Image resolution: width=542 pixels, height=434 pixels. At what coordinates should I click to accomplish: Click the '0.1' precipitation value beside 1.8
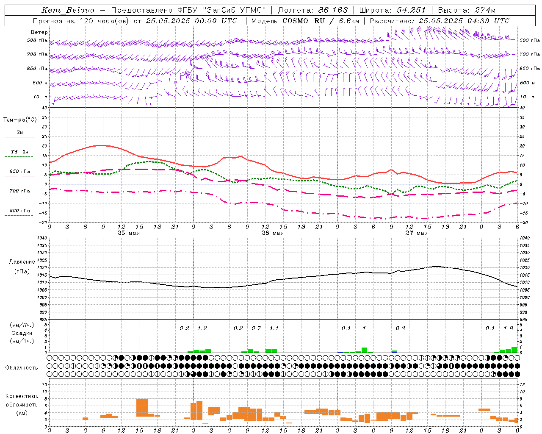490,328
